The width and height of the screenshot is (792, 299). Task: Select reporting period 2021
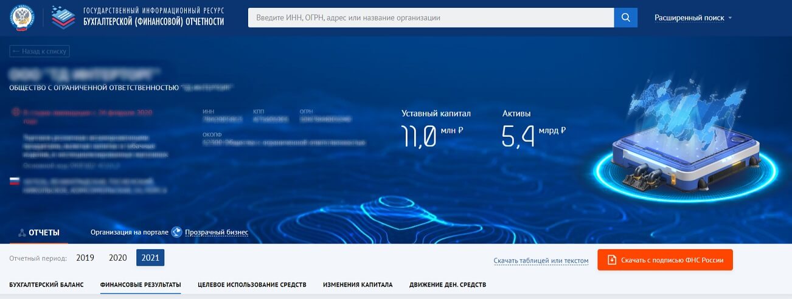coord(150,258)
